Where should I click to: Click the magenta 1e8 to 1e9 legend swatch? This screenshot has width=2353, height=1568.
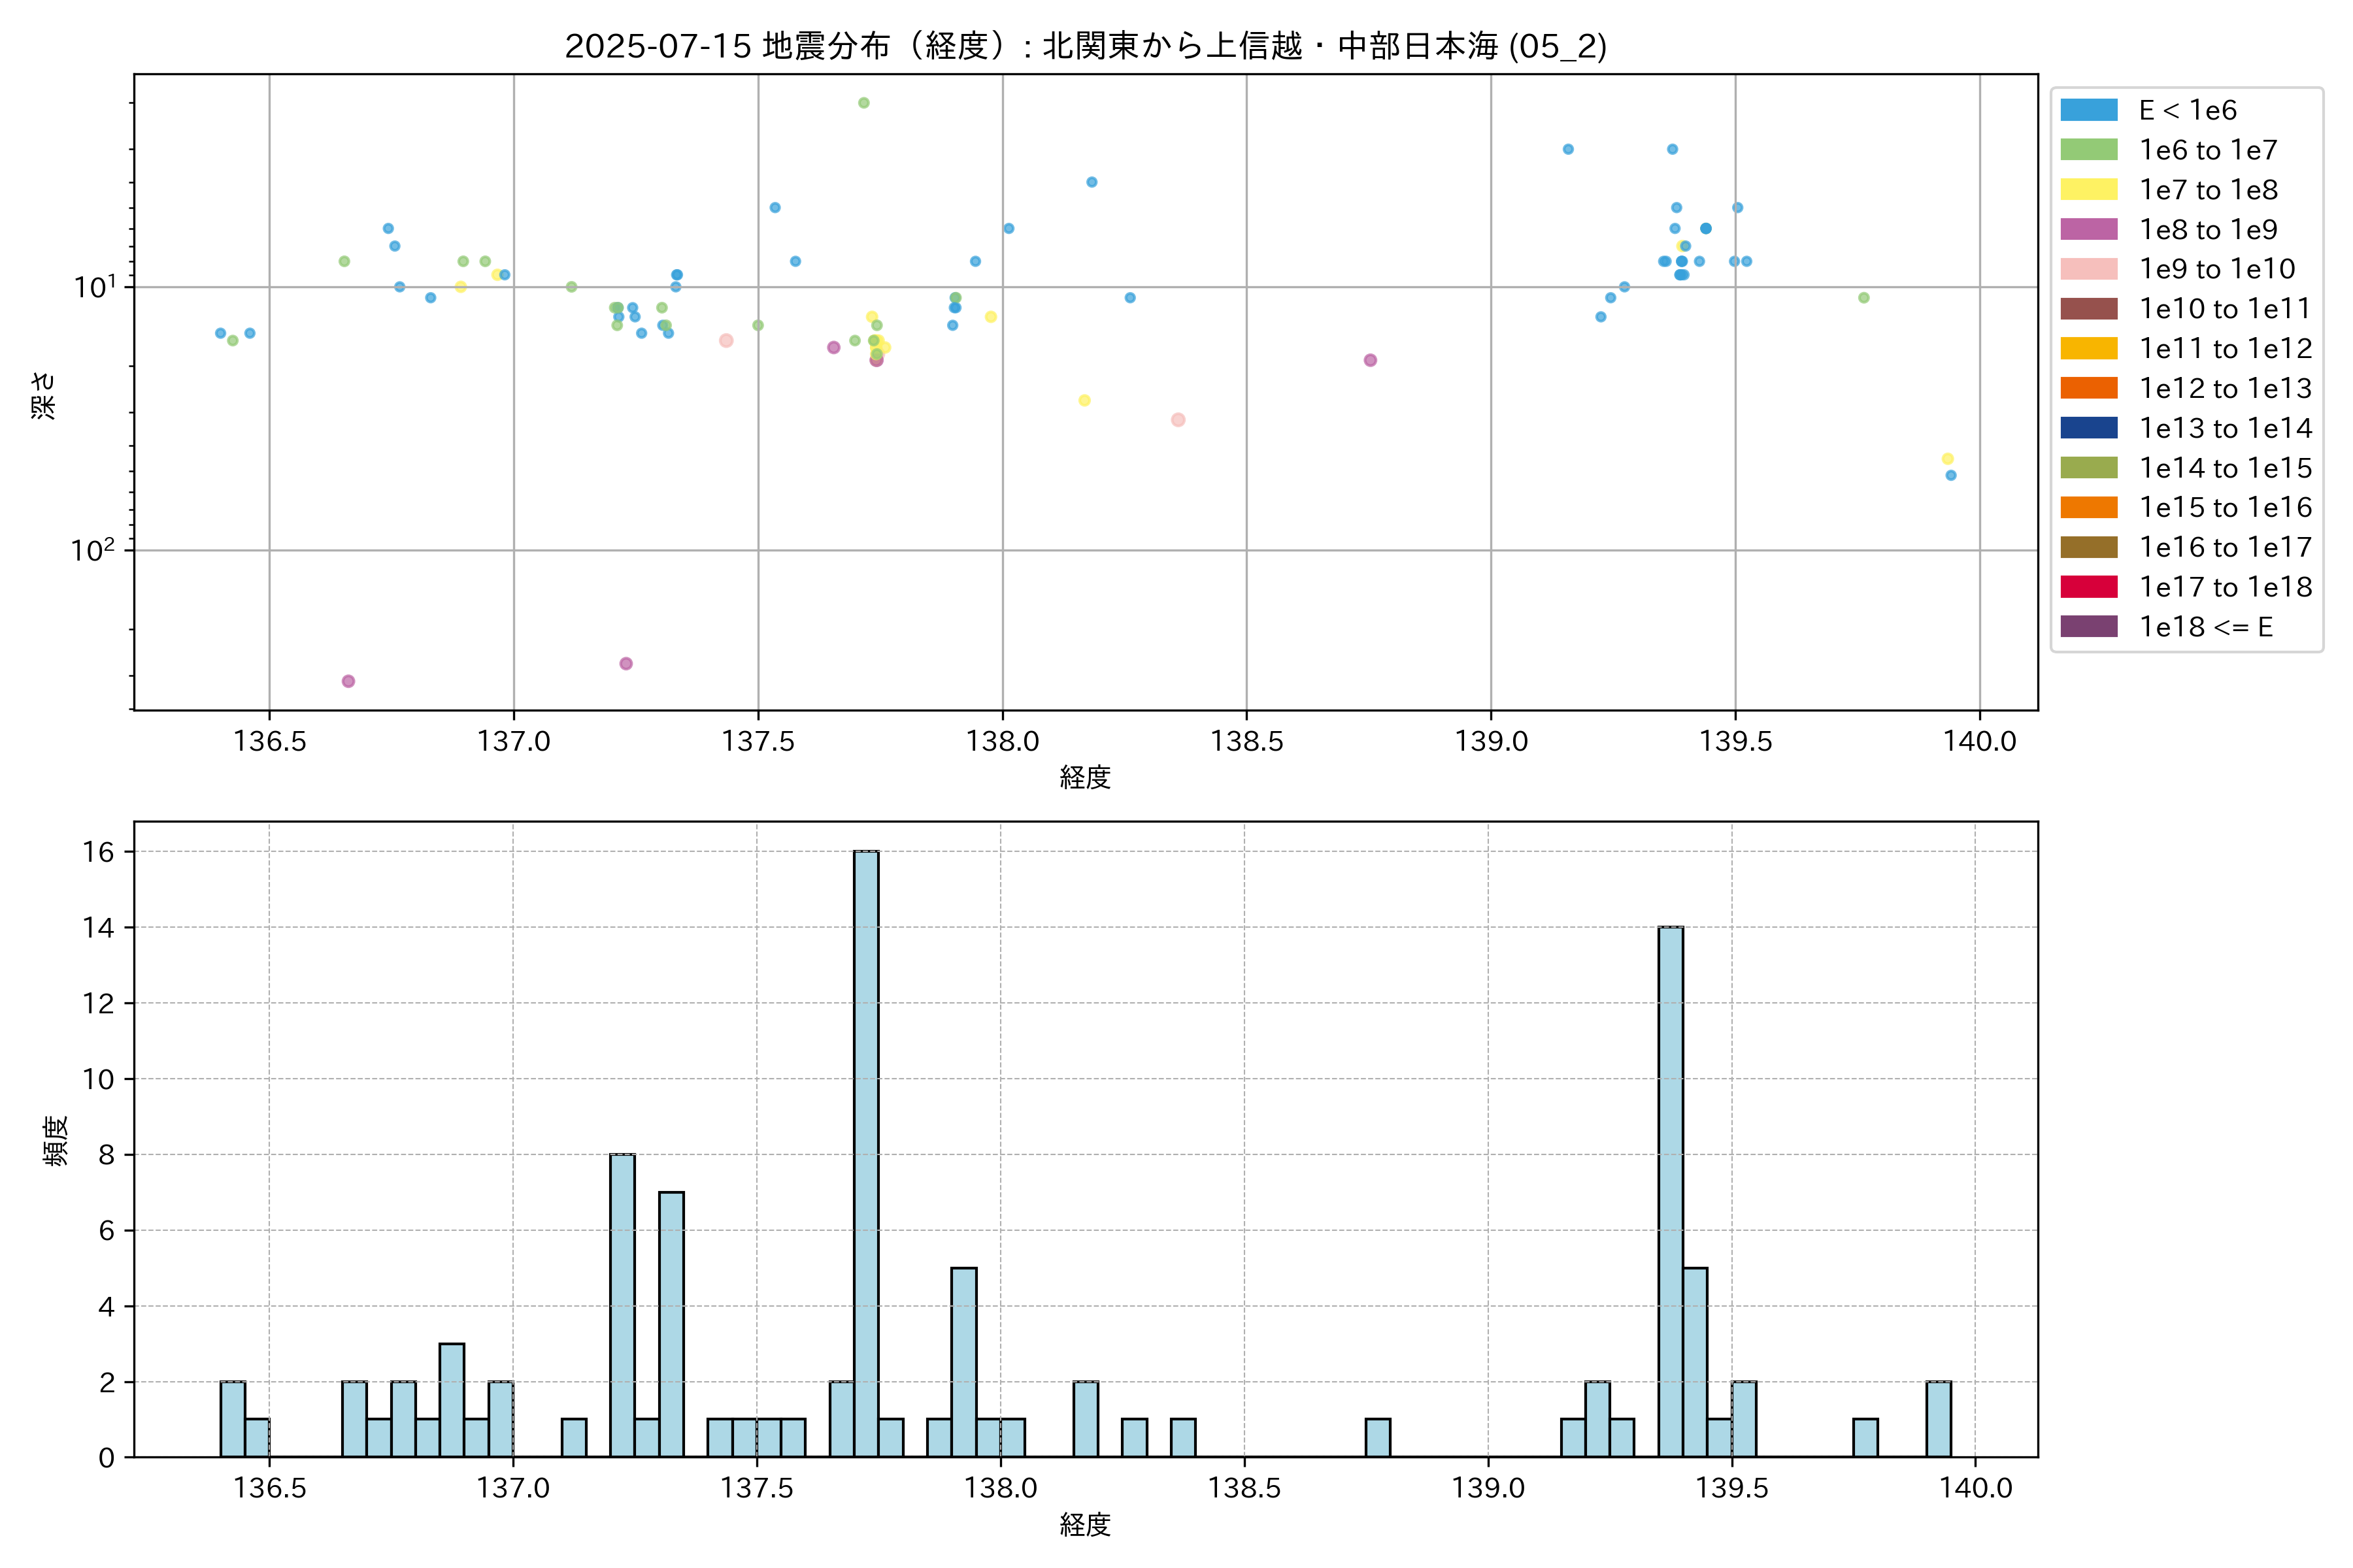pos(2088,229)
